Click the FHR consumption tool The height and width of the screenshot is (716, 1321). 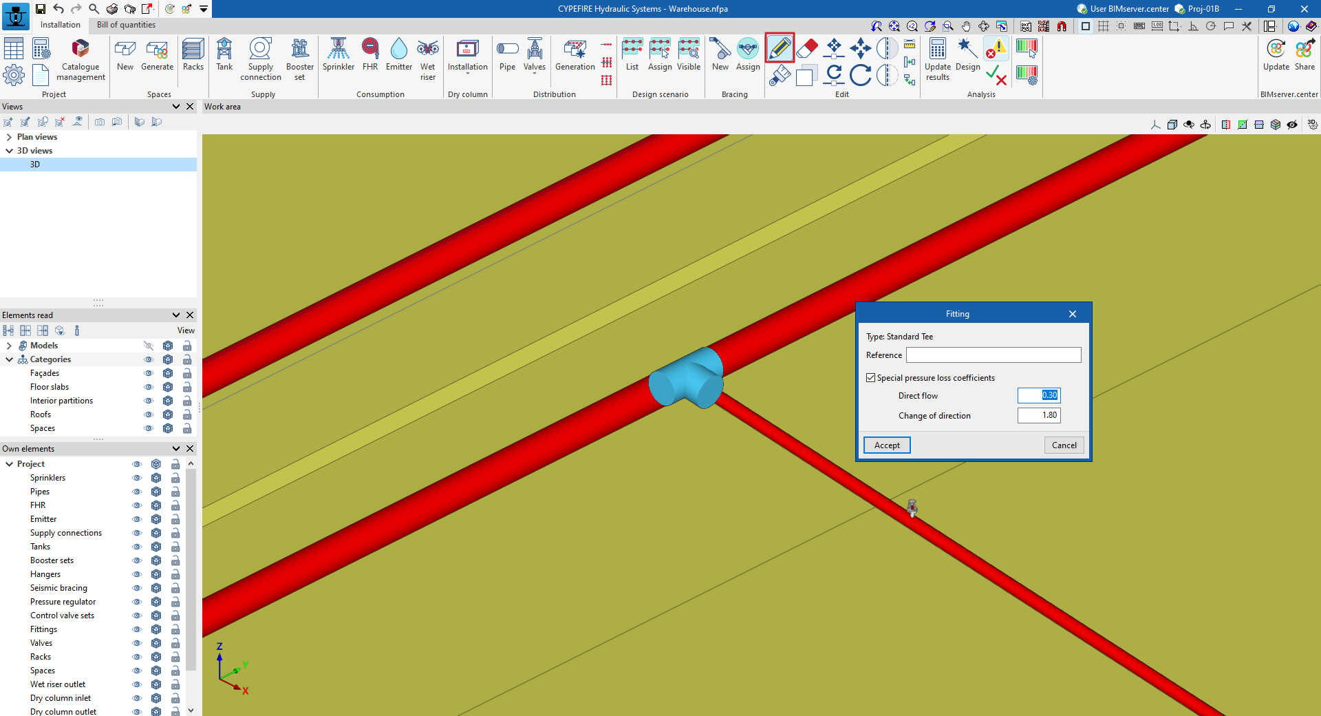click(x=370, y=54)
